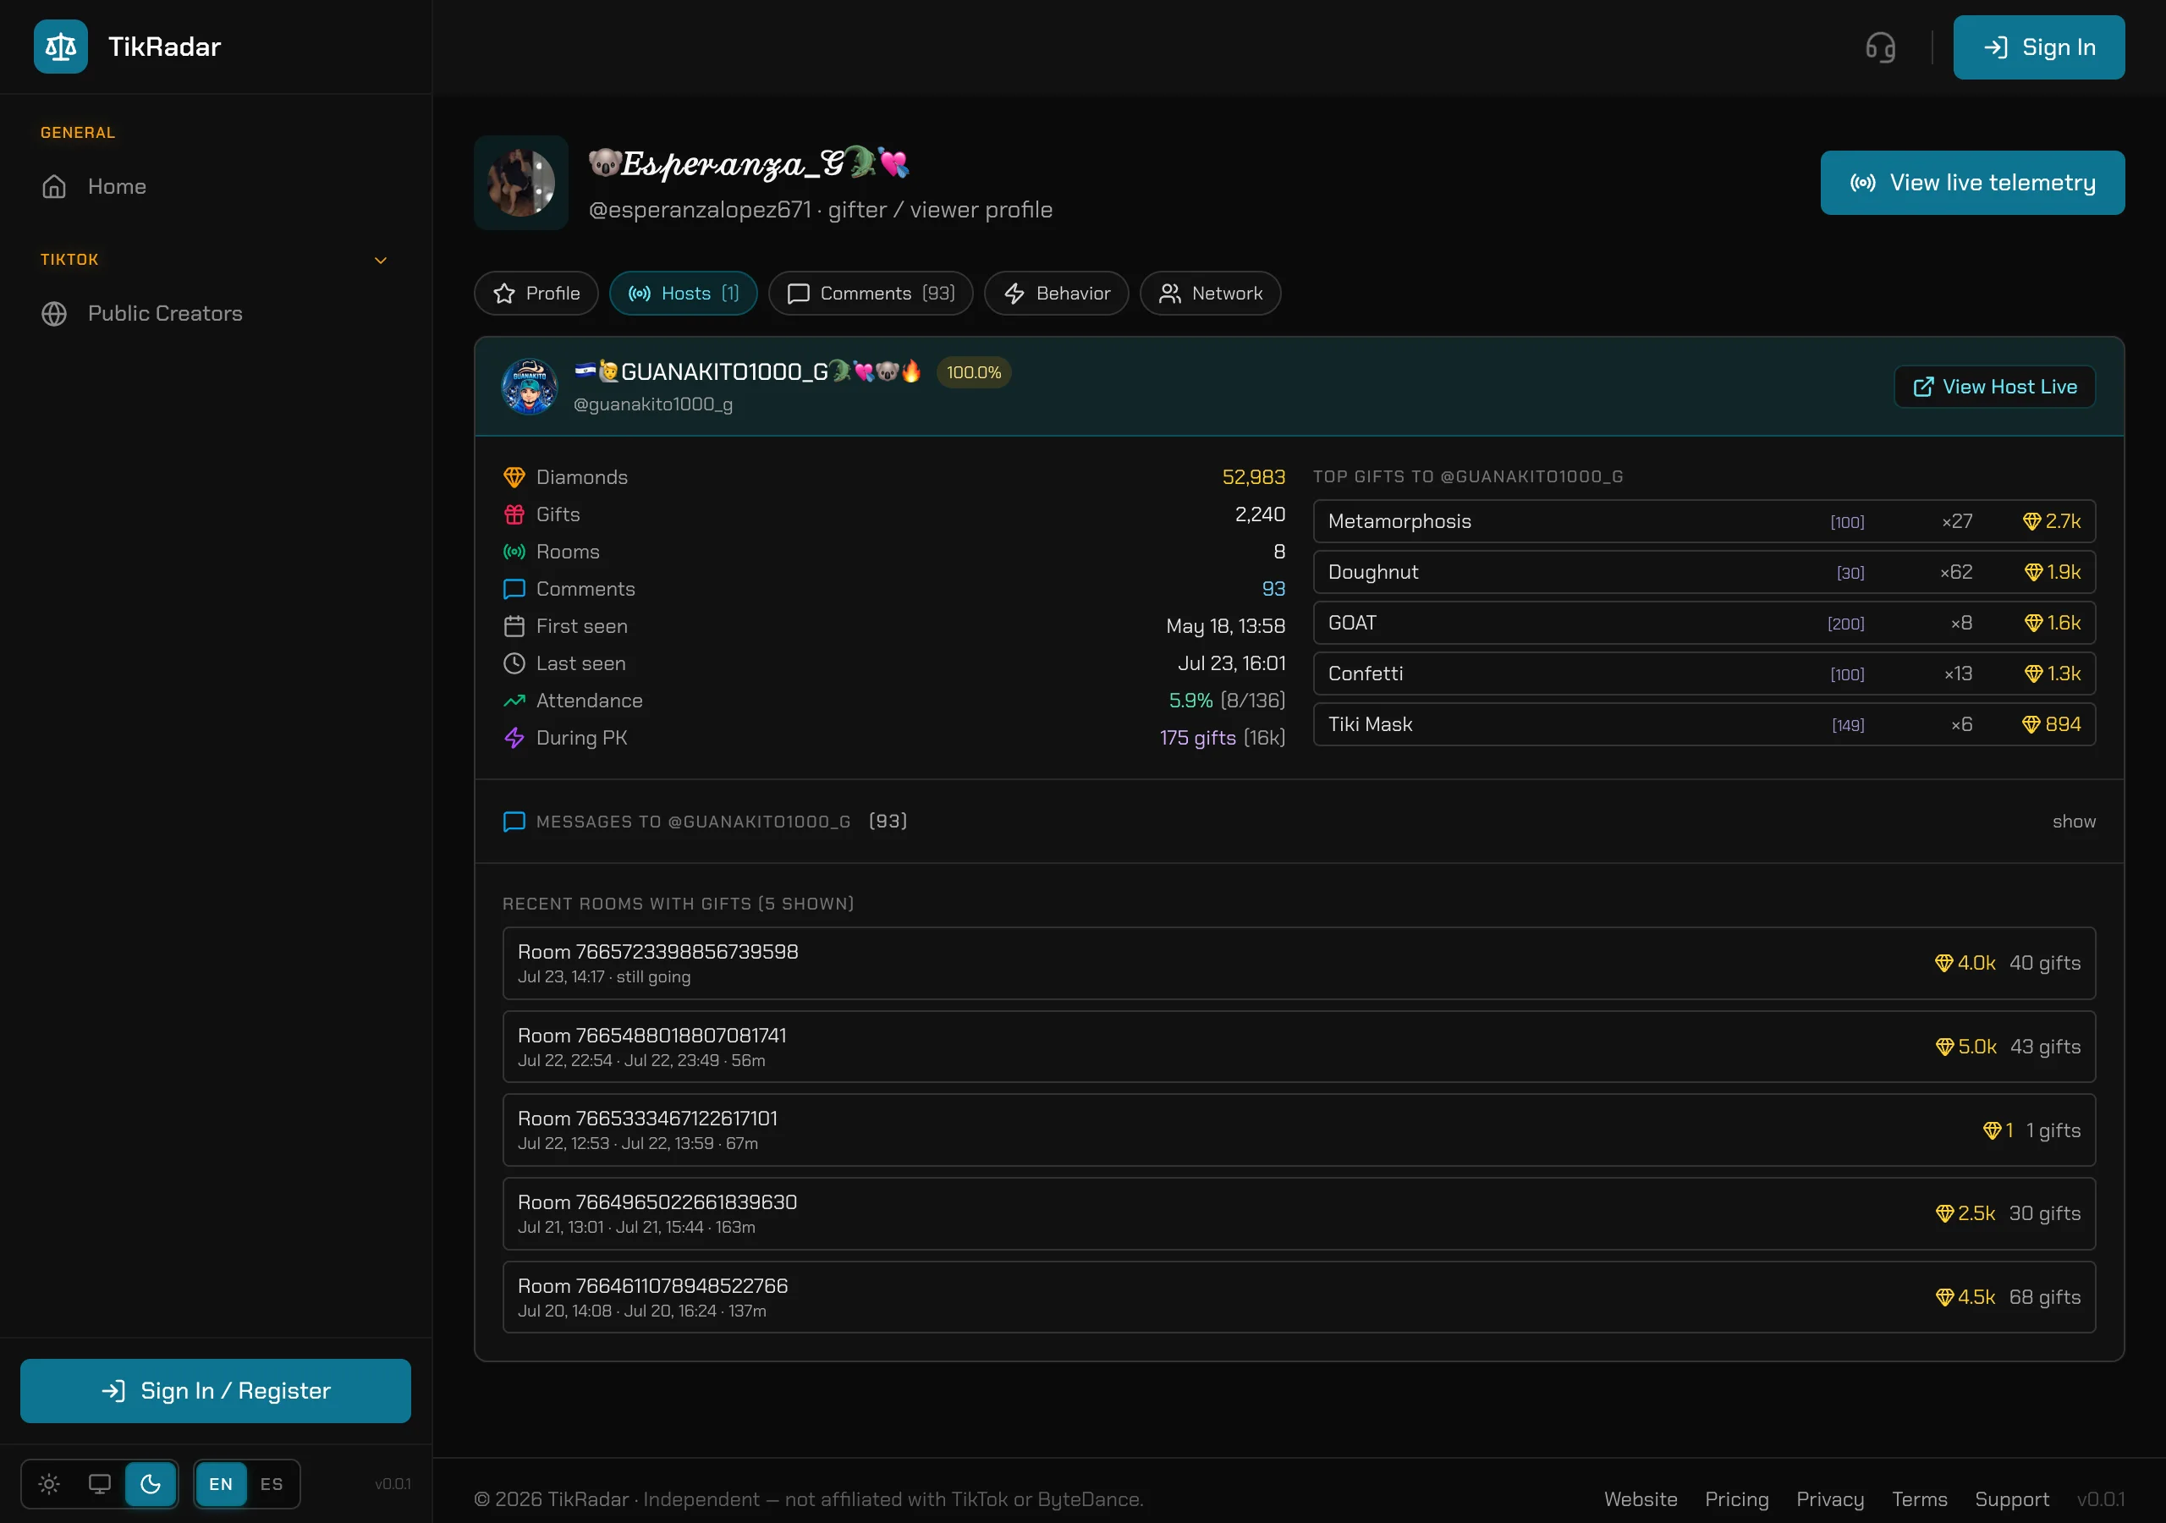Open Room 7665488018807081741
Screen dimensions: 2166x1523
coord(1298,1047)
